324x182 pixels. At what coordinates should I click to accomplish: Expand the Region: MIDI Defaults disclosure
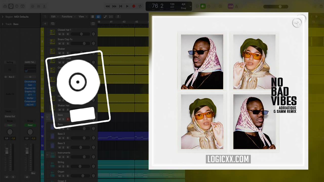click(x=3, y=17)
